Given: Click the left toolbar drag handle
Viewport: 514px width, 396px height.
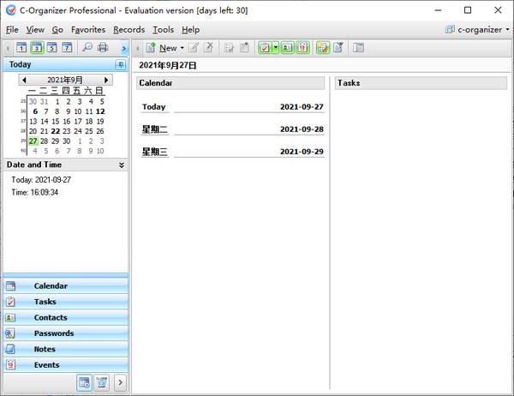Looking at the screenshot, I should pyautogui.click(x=8, y=49).
